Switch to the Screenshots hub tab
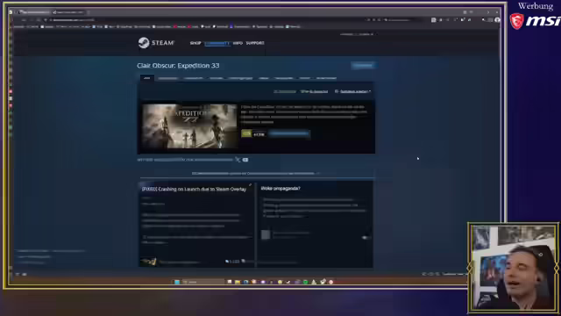This screenshot has width=561, height=316. (194, 78)
